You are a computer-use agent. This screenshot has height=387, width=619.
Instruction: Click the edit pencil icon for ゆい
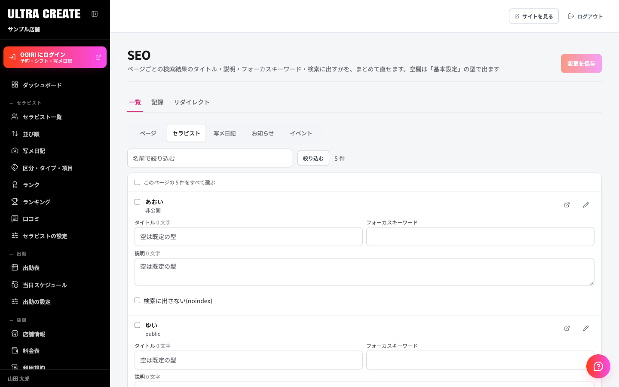pyautogui.click(x=586, y=329)
